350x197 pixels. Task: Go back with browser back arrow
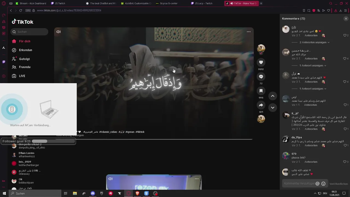point(11,10)
